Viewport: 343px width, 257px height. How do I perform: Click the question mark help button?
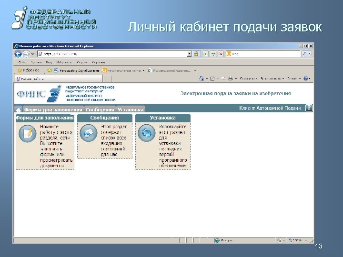309,108
